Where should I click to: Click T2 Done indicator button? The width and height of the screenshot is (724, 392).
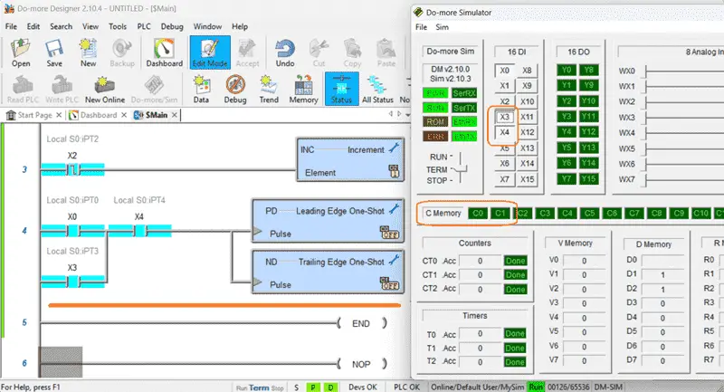(x=515, y=362)
